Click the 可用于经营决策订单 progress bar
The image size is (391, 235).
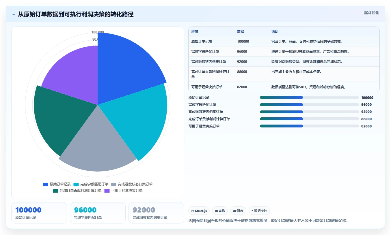(309, 126)
